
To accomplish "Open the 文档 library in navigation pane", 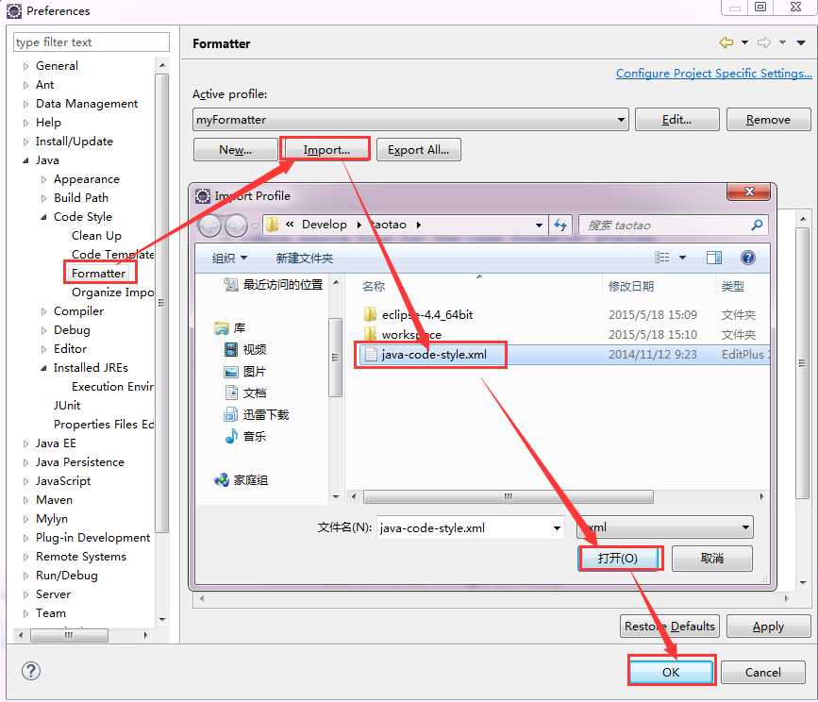I will (x=245, y=393).
